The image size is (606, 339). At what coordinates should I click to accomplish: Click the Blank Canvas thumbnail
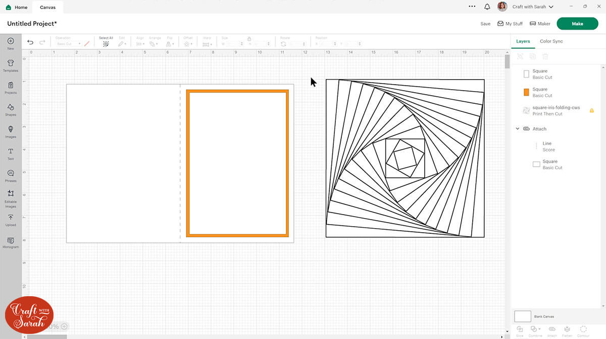[x=523, y=316]
